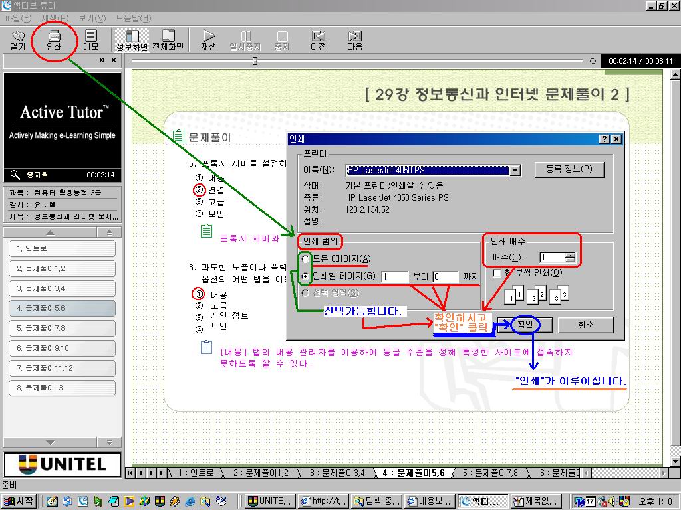The height and width of the screenshot is (510, 681).
Task: Expand the printer name dropdown list
Action: (515, 171)
